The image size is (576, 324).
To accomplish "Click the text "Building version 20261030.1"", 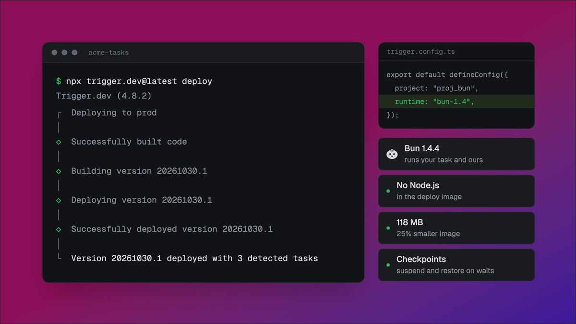I will click(139, 171).
